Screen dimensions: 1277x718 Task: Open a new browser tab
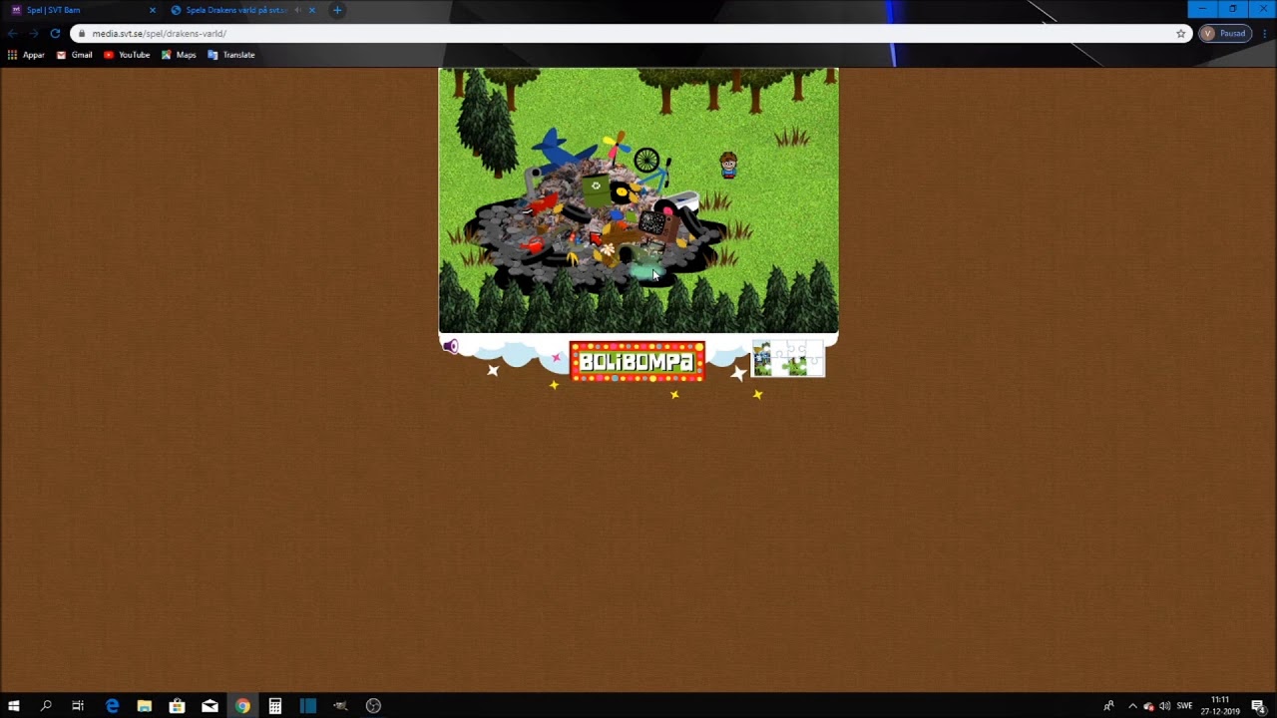coord(337,10)
